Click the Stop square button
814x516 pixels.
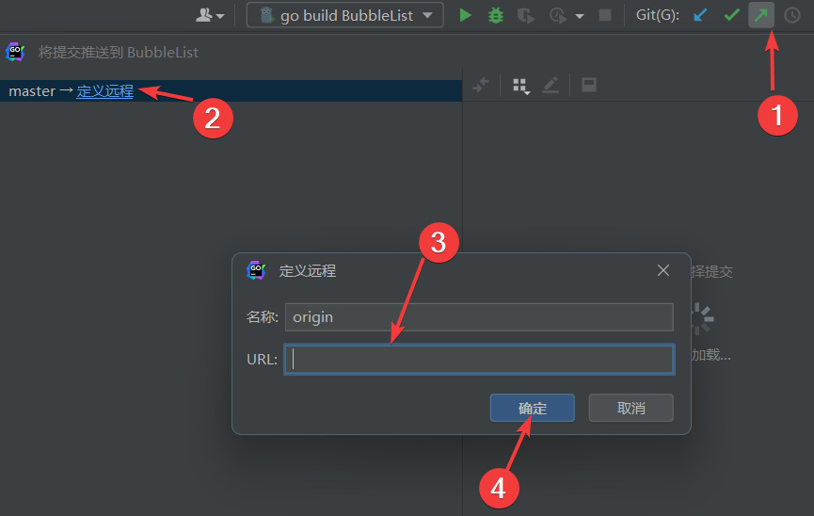coord(605,15)
